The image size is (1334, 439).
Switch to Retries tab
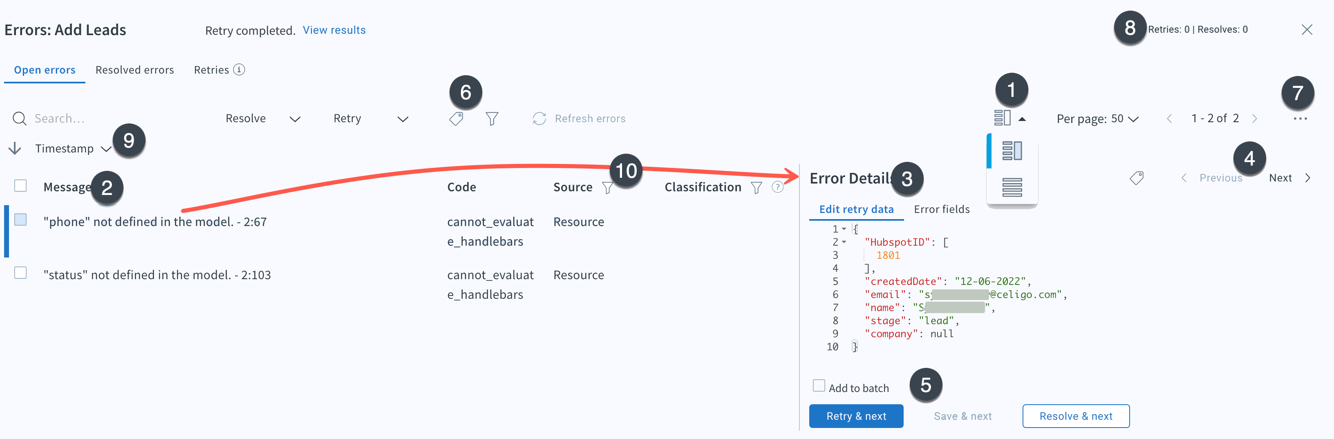tap(211, 70)
